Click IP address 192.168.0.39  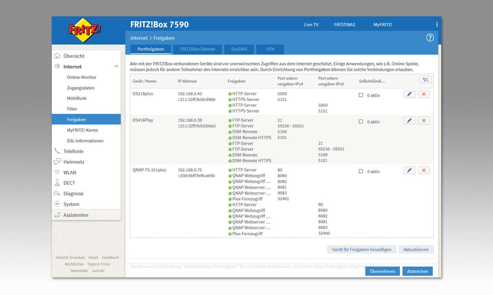[x=190, y=120]
